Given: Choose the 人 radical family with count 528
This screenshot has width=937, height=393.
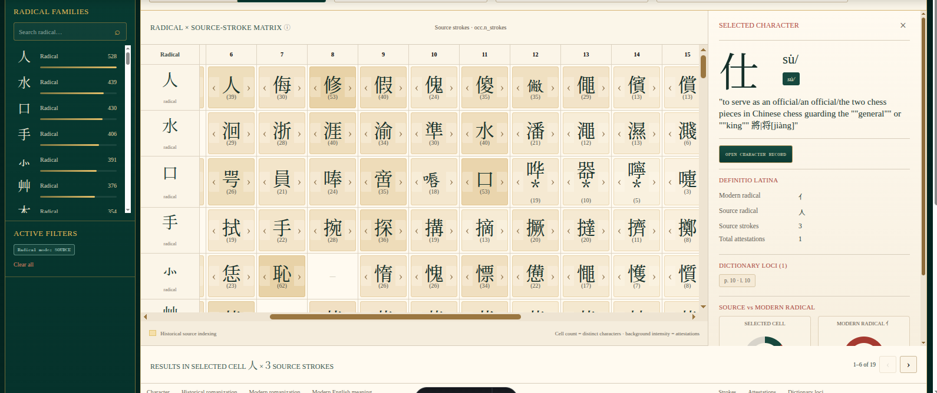Looking at the screenshot, I should [67, 58].
